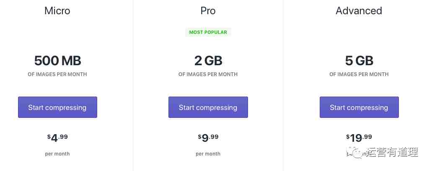Click Start compressing under Pro plan
Screen dimensions: 432x171
pos(208,107)
